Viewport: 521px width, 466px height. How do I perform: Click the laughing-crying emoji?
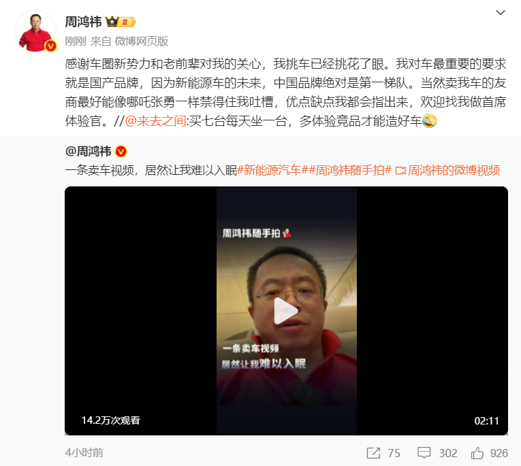coord(429,121)
